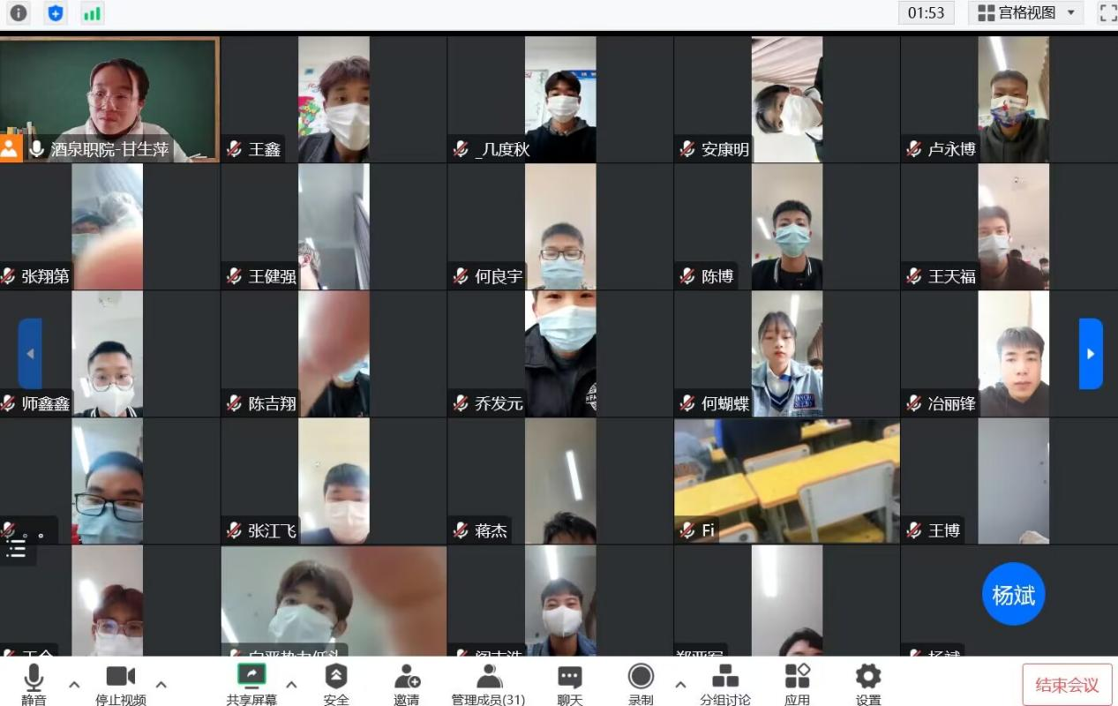Open Settings (设置) gear
The image size is (1118, 706).
tap(868, 684)
